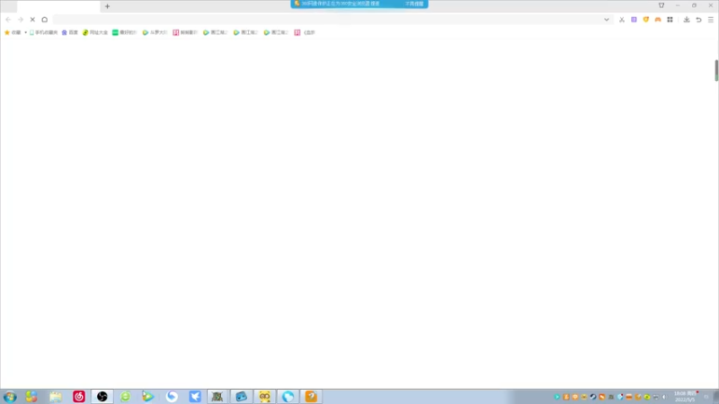This screenshot has width=719, height=404.
Task: Open the 收藏 favorites star bookmark
Action: (x=13, y=32)
